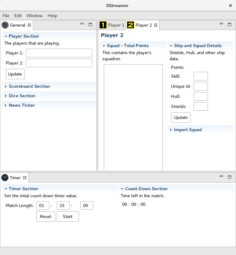Collapse the Timer Section

[6, 189]
